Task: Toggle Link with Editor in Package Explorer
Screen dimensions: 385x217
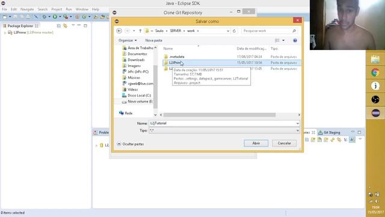Action: click(65, 25)
